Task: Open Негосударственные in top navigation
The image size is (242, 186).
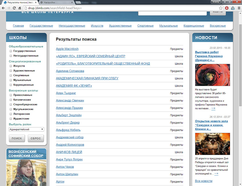Action: [72, 26]
